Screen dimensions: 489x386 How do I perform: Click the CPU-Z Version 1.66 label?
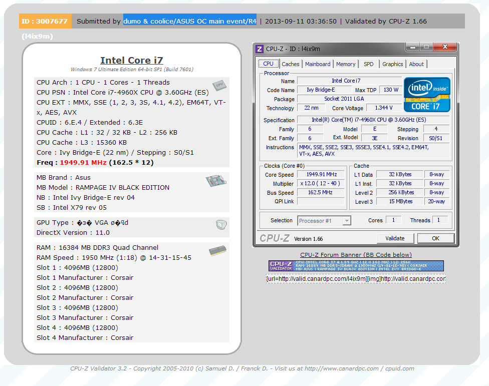tap(309, 239)
